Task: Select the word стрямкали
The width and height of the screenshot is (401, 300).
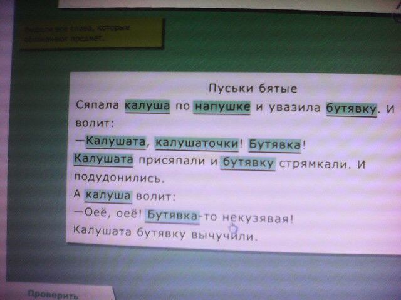Action: [x=313, y=164]
